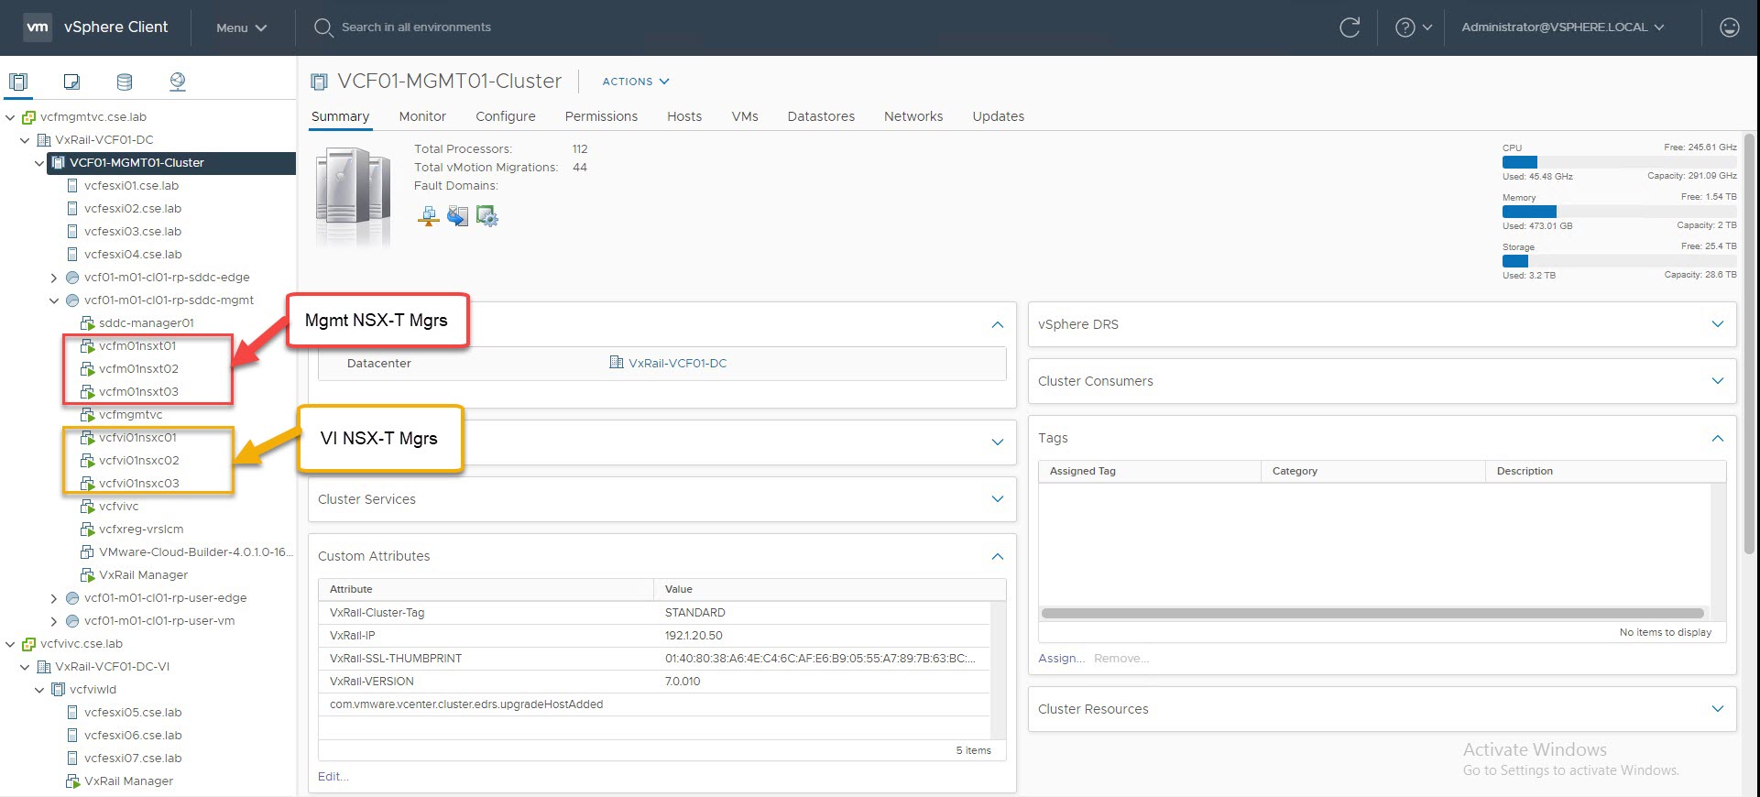This screenshot has width=1760, height=797.
Task: Follow the VxRail-VCF01-DC datacenter link
Action: tap(677, 364)
